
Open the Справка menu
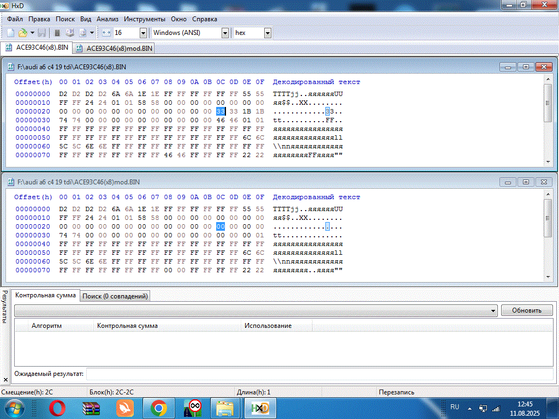click(205, 19)
